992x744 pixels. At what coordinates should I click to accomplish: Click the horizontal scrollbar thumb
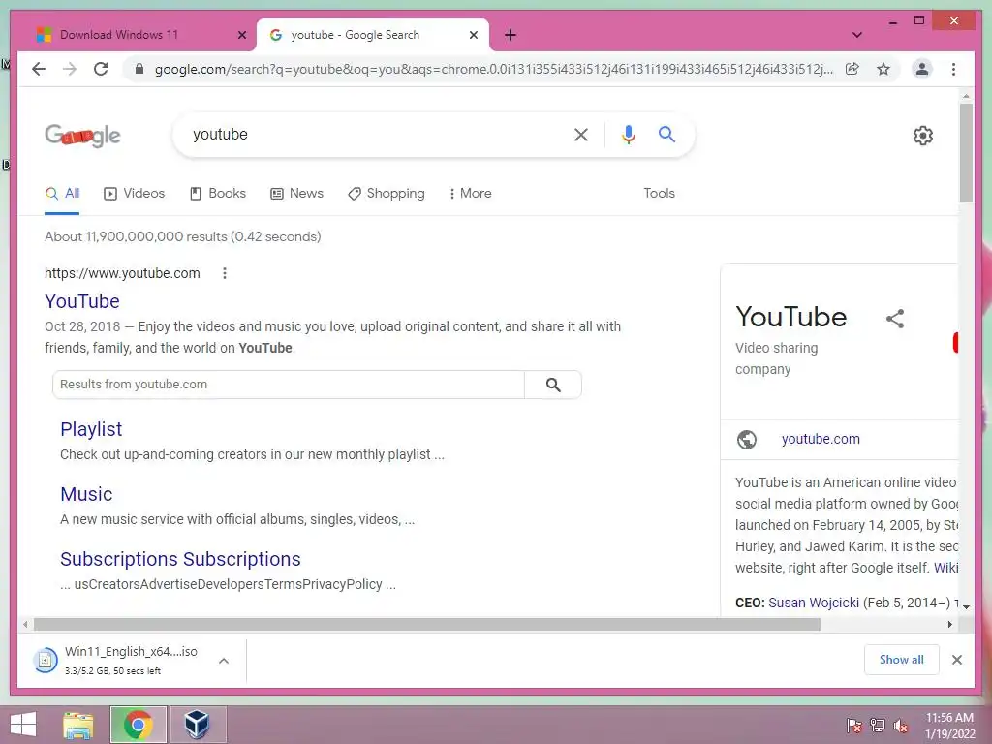[427, 625]
